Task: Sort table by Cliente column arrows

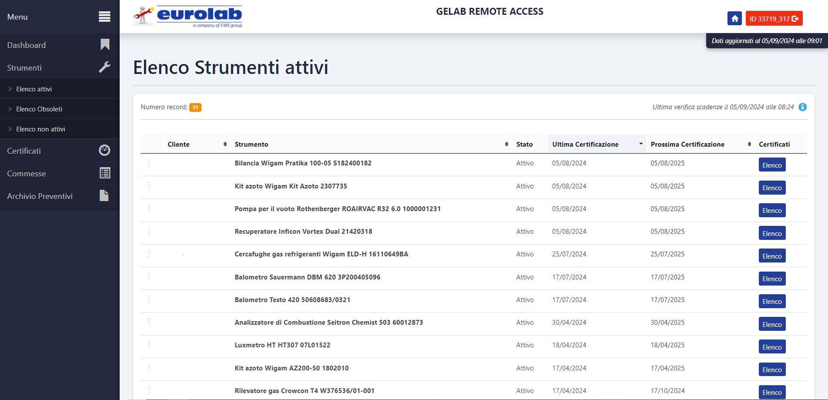Action: click(x=225, y=144)
